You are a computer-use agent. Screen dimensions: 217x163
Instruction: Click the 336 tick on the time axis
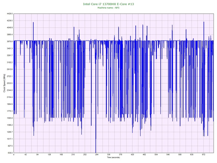tap(108, 155)
